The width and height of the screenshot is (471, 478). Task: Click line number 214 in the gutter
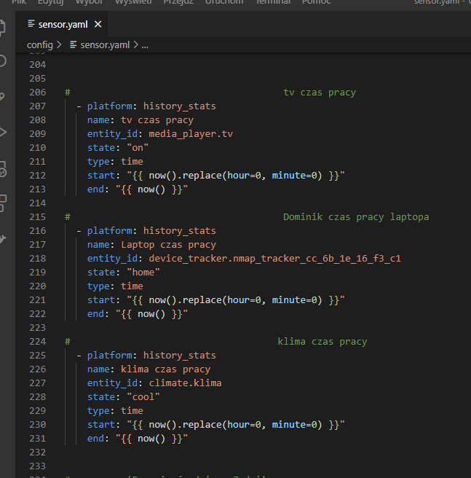pos(37,203)
